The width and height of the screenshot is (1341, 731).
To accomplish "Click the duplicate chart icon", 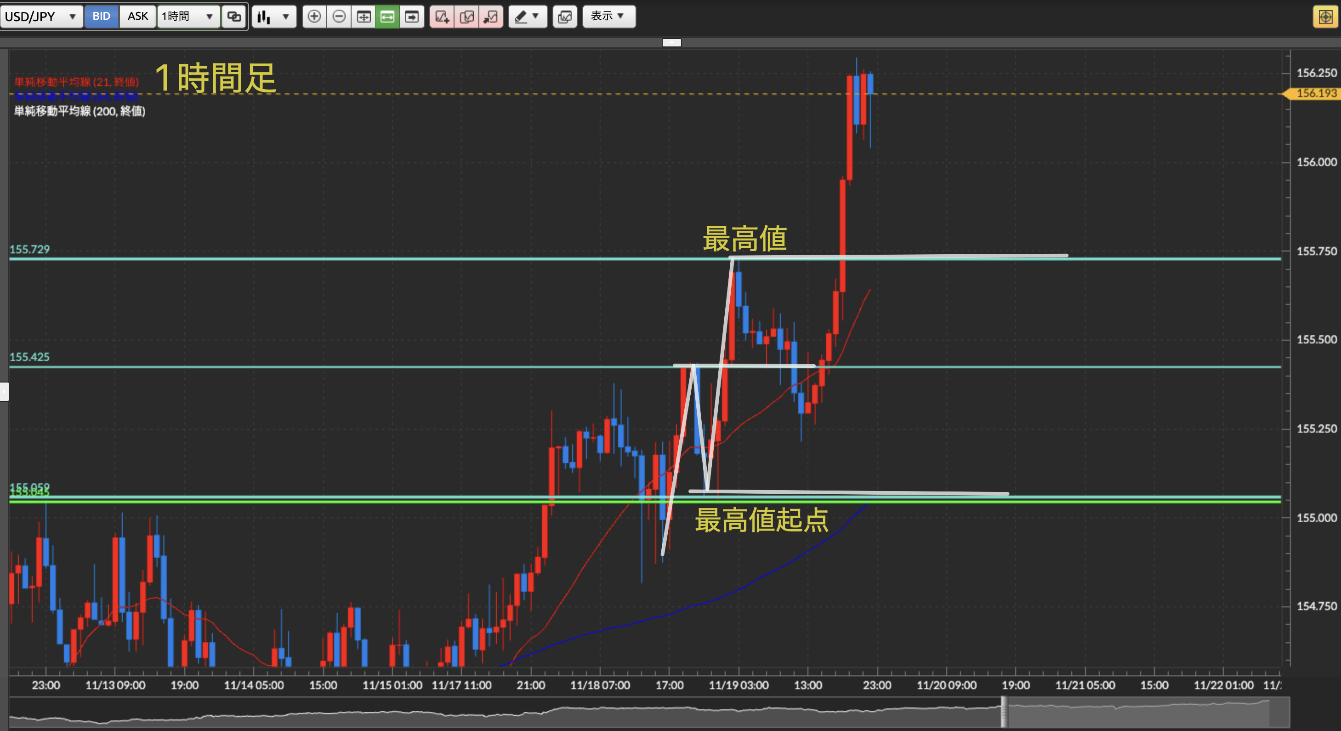I will (x=467, y=17).
